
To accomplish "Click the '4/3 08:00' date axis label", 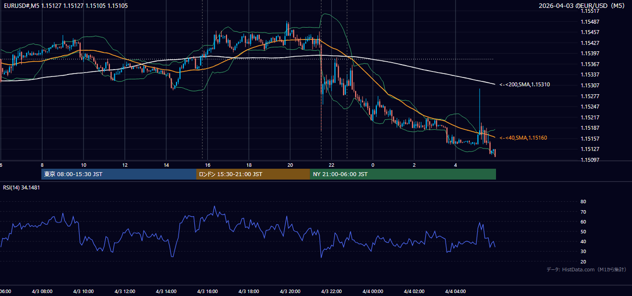I will [42, 292].
